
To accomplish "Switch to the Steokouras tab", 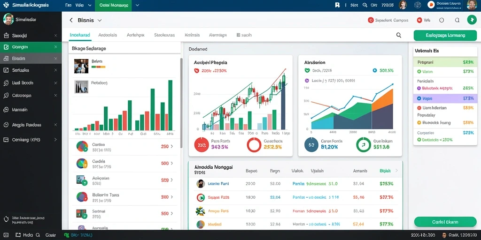I will click(164, 35).
